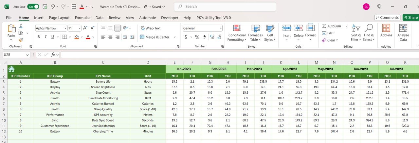The width and height of the screenshot is (419, 143).
Task: Open the Sort & Filter menu
Action: point(356,33)
